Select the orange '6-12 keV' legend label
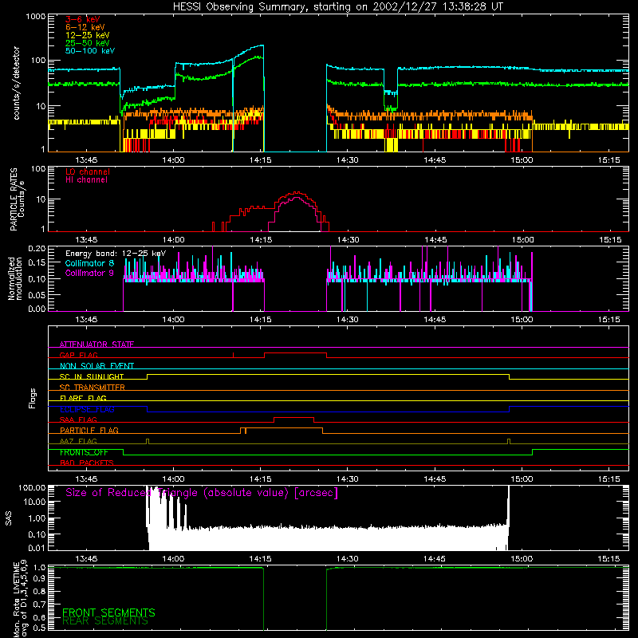The width and height of the screenshot is (638, 638). tap(85, 27)
